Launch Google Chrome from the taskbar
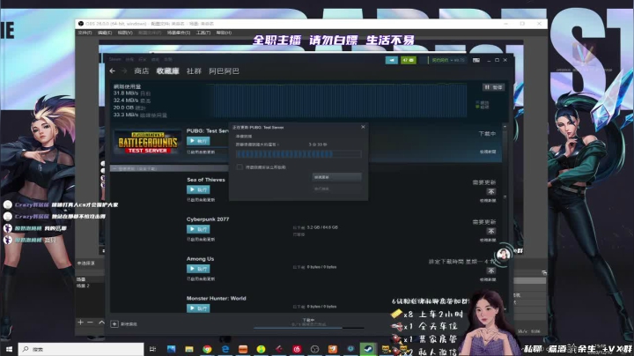The image size is (634, 356). pyautogui.click(x=207, y=349)
